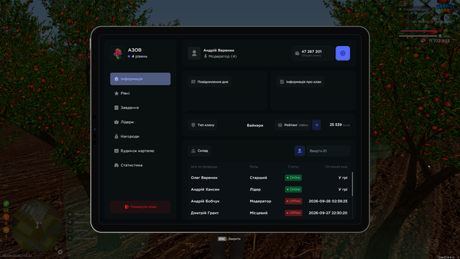Click Online status badge for Олег Вареник
The height and width of the screenshot is (259, 460).
pyautogui.click(x=293, y=178)
